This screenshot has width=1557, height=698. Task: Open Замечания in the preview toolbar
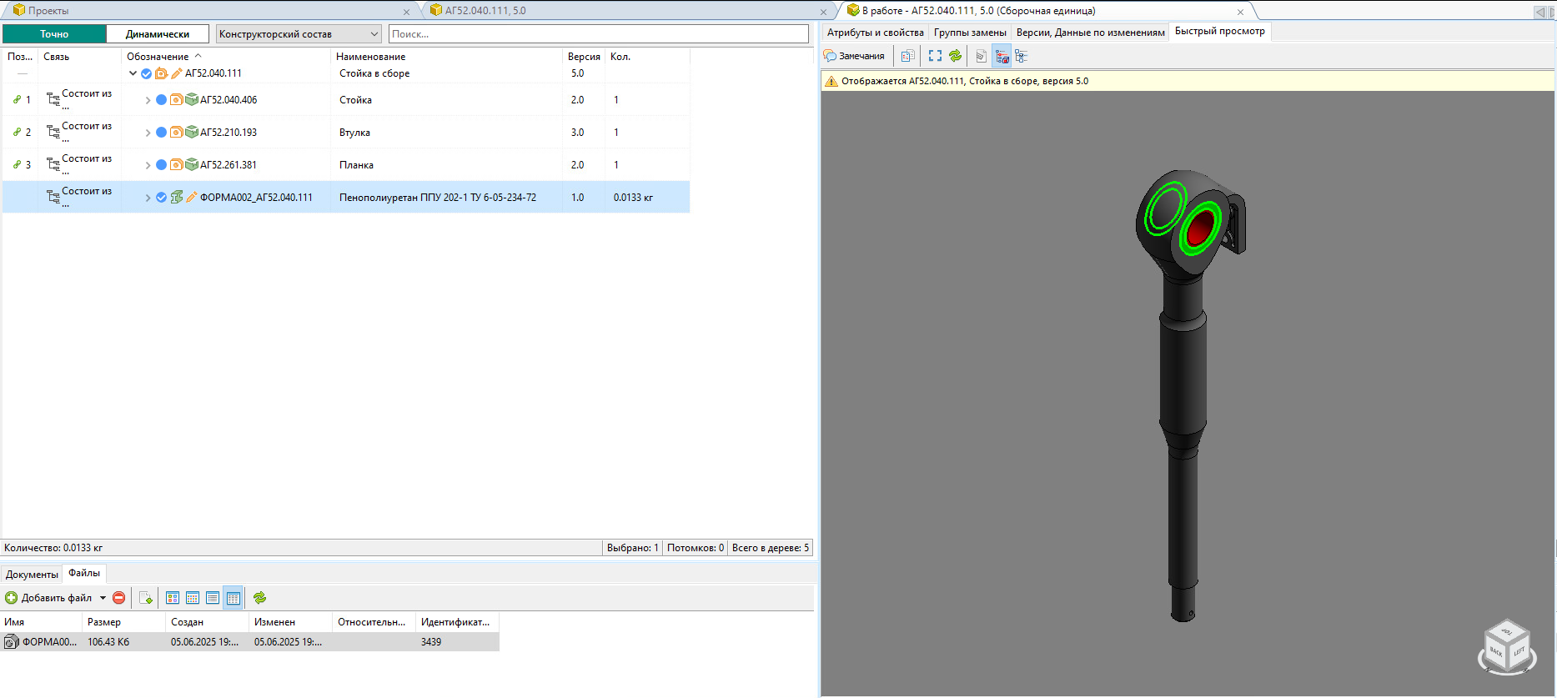click(x=854, y=56)
